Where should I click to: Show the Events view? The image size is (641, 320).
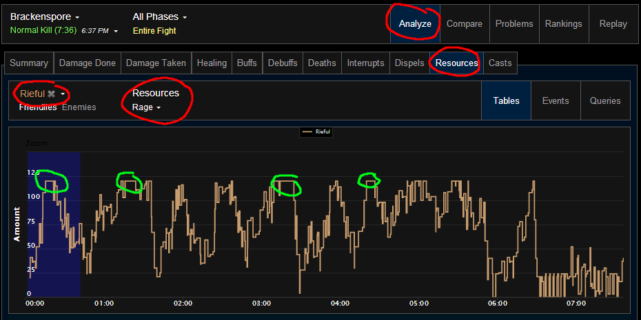click(556, 100)
